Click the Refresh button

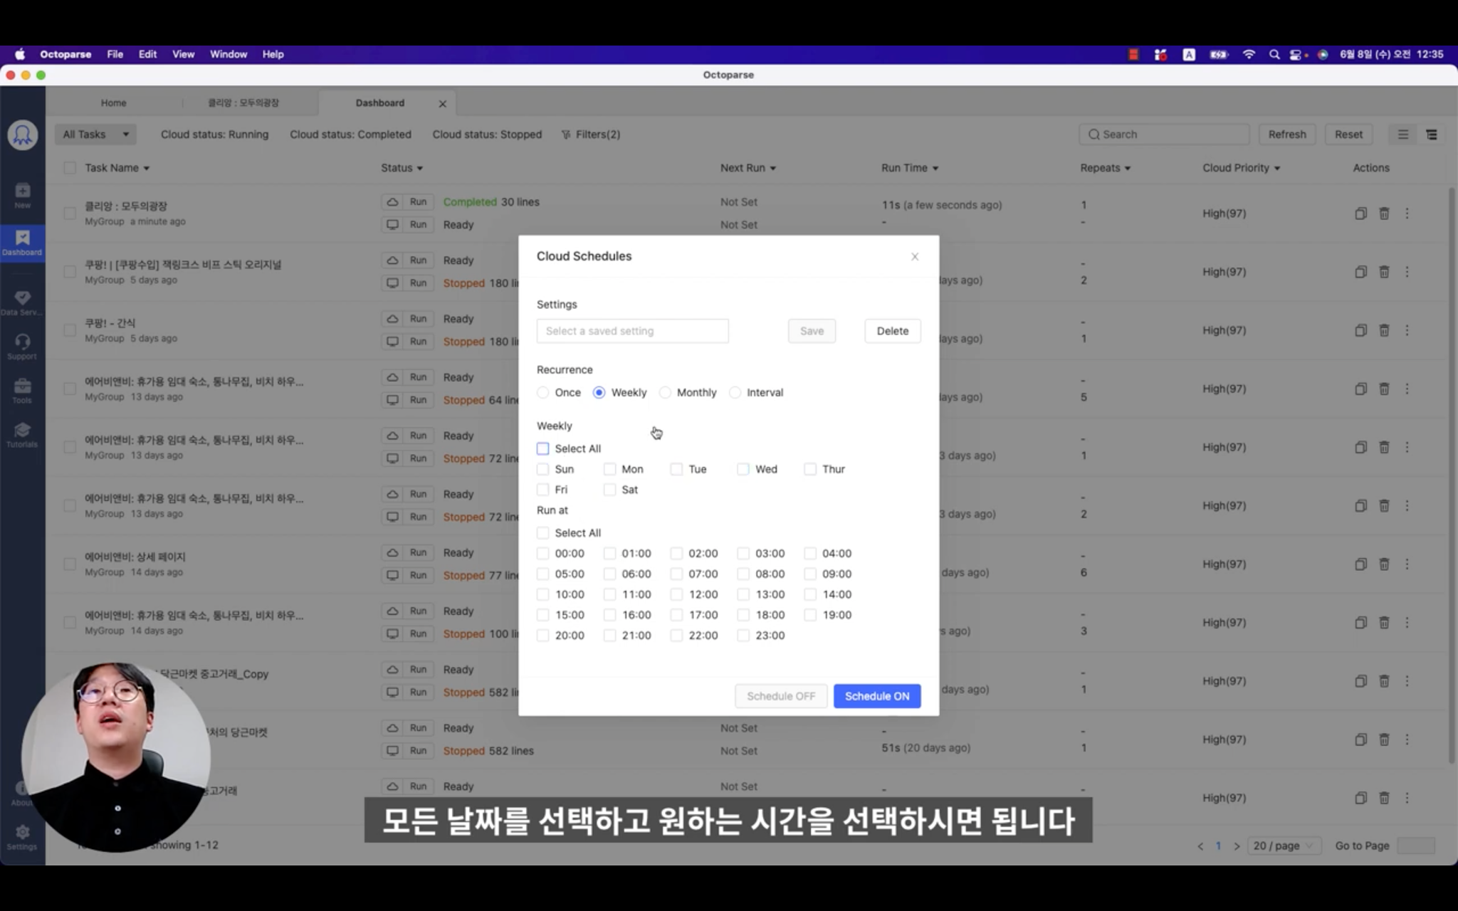coord(1287,135)
